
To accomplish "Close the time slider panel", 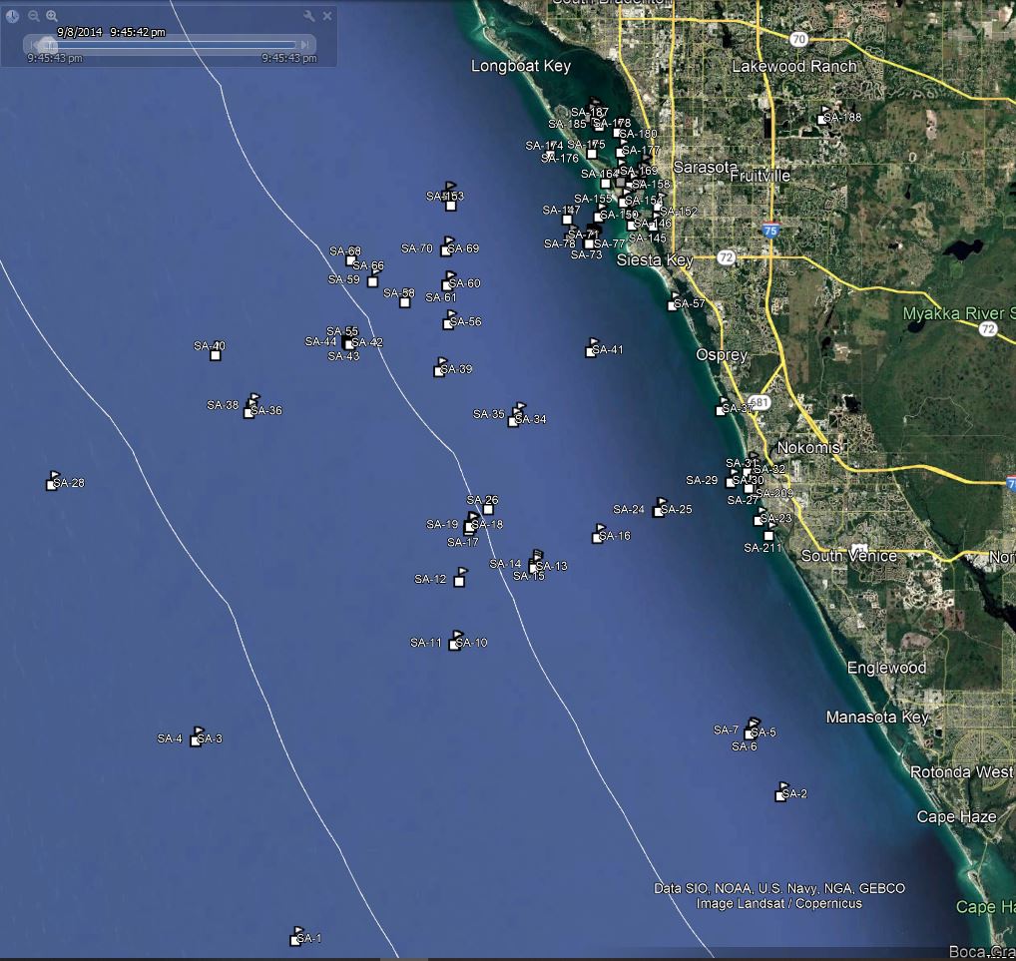I will click(327, 16).
